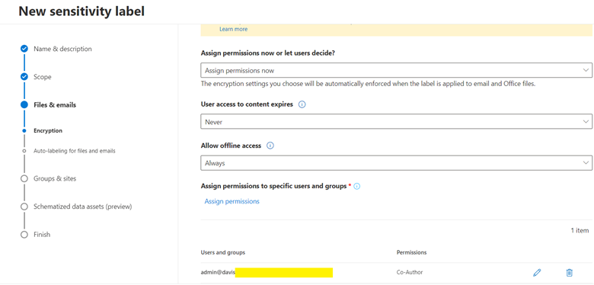Open the Encryption sub-step
This screenshot has height=285, width=594.
click(48, 131)
